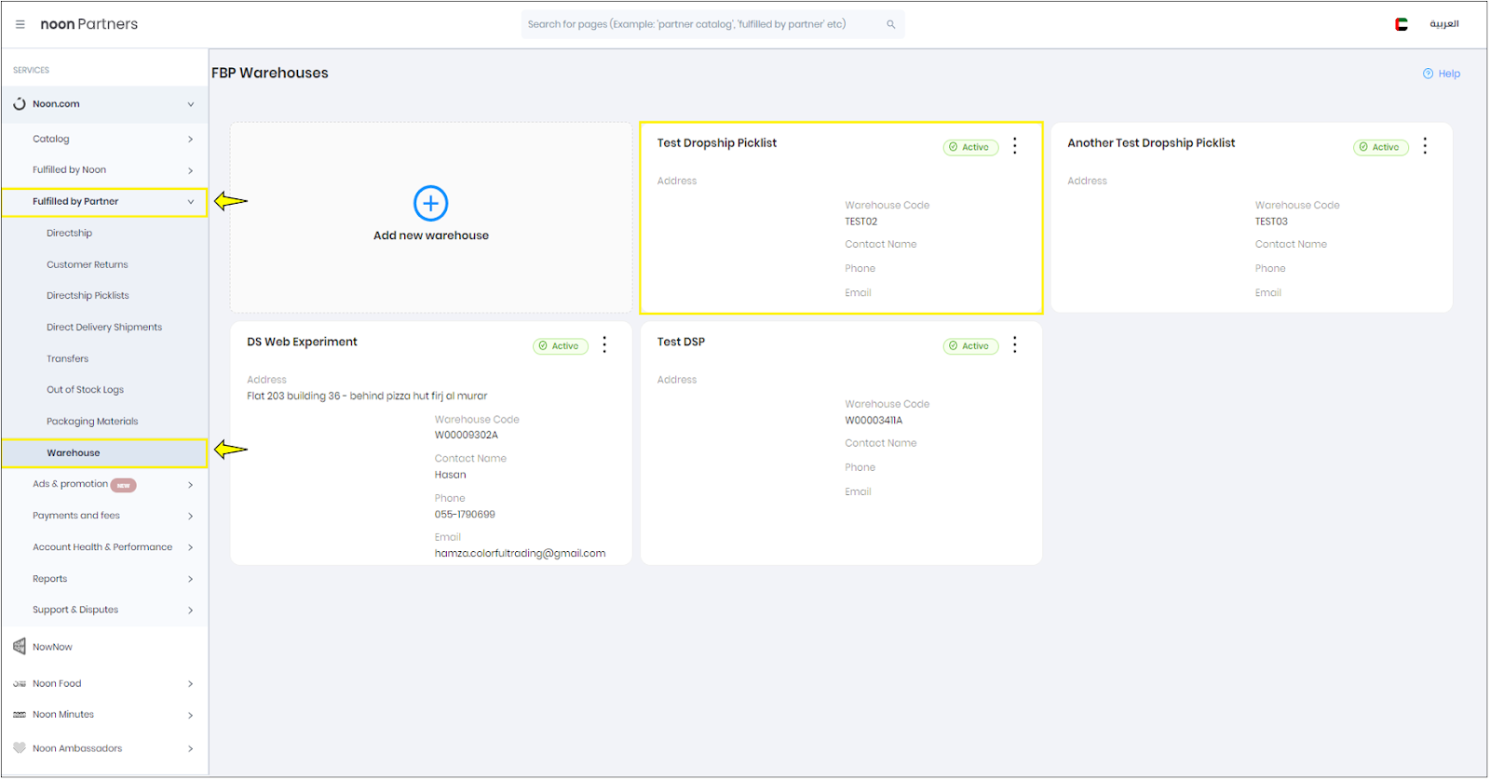Viewport: 1490px width, 780px height.
Task: Click the Another Test Dropship Picklist title
Action: tap(1151, 143)
